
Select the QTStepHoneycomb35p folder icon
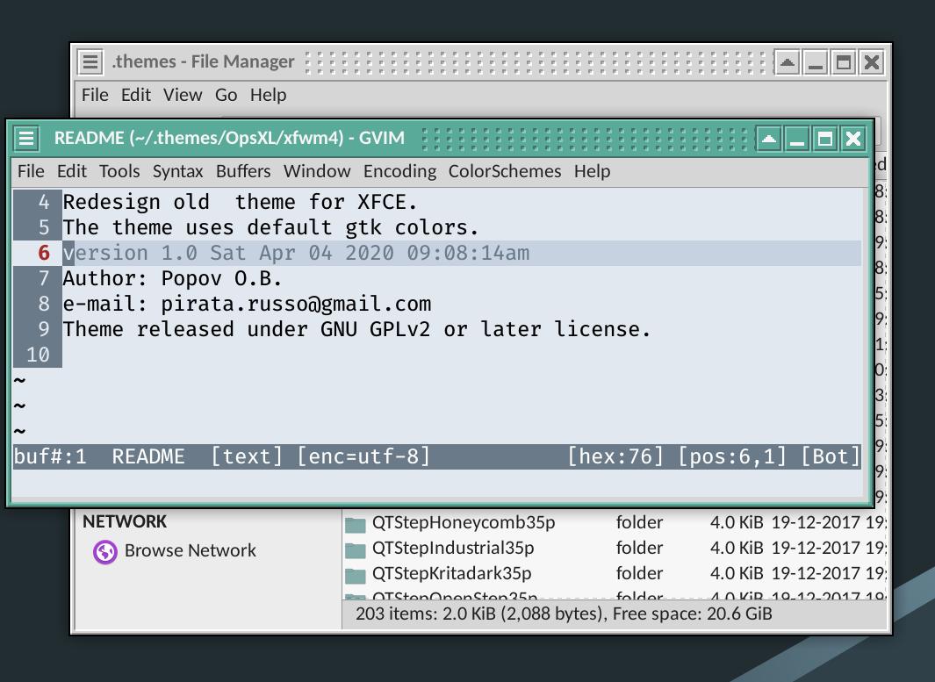click(x=356, y=524)
